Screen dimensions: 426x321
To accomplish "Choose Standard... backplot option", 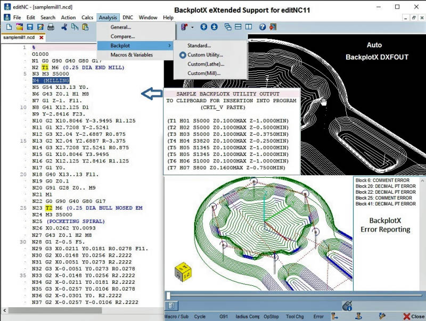I will [x=210, y=46].
